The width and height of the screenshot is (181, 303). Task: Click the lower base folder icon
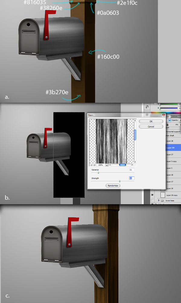click(x=162, y=200)
